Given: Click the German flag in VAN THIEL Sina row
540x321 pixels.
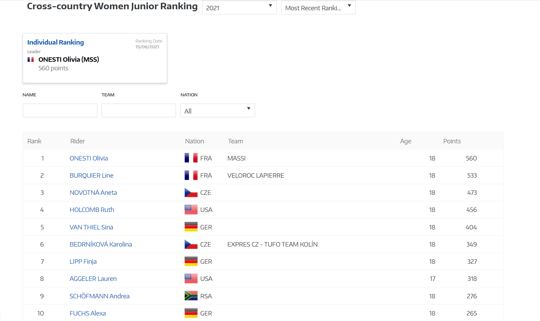Looking at the screenshot, I should click(x=191, y=227).
